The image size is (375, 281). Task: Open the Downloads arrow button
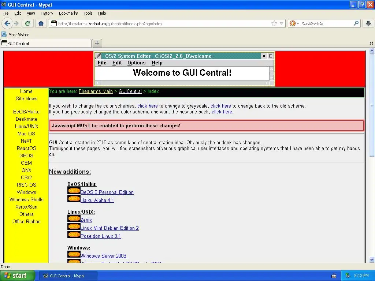tap(368, 23)
